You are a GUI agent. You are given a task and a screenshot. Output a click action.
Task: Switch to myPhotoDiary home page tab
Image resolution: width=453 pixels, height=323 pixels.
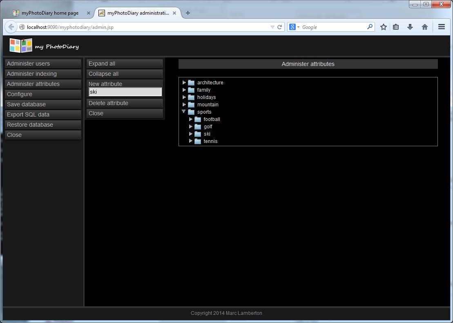tap(50, 13)
